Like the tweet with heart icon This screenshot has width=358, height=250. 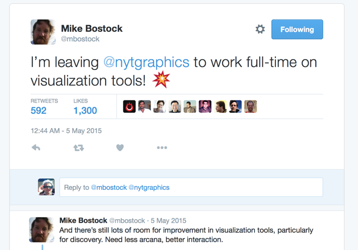120,148
